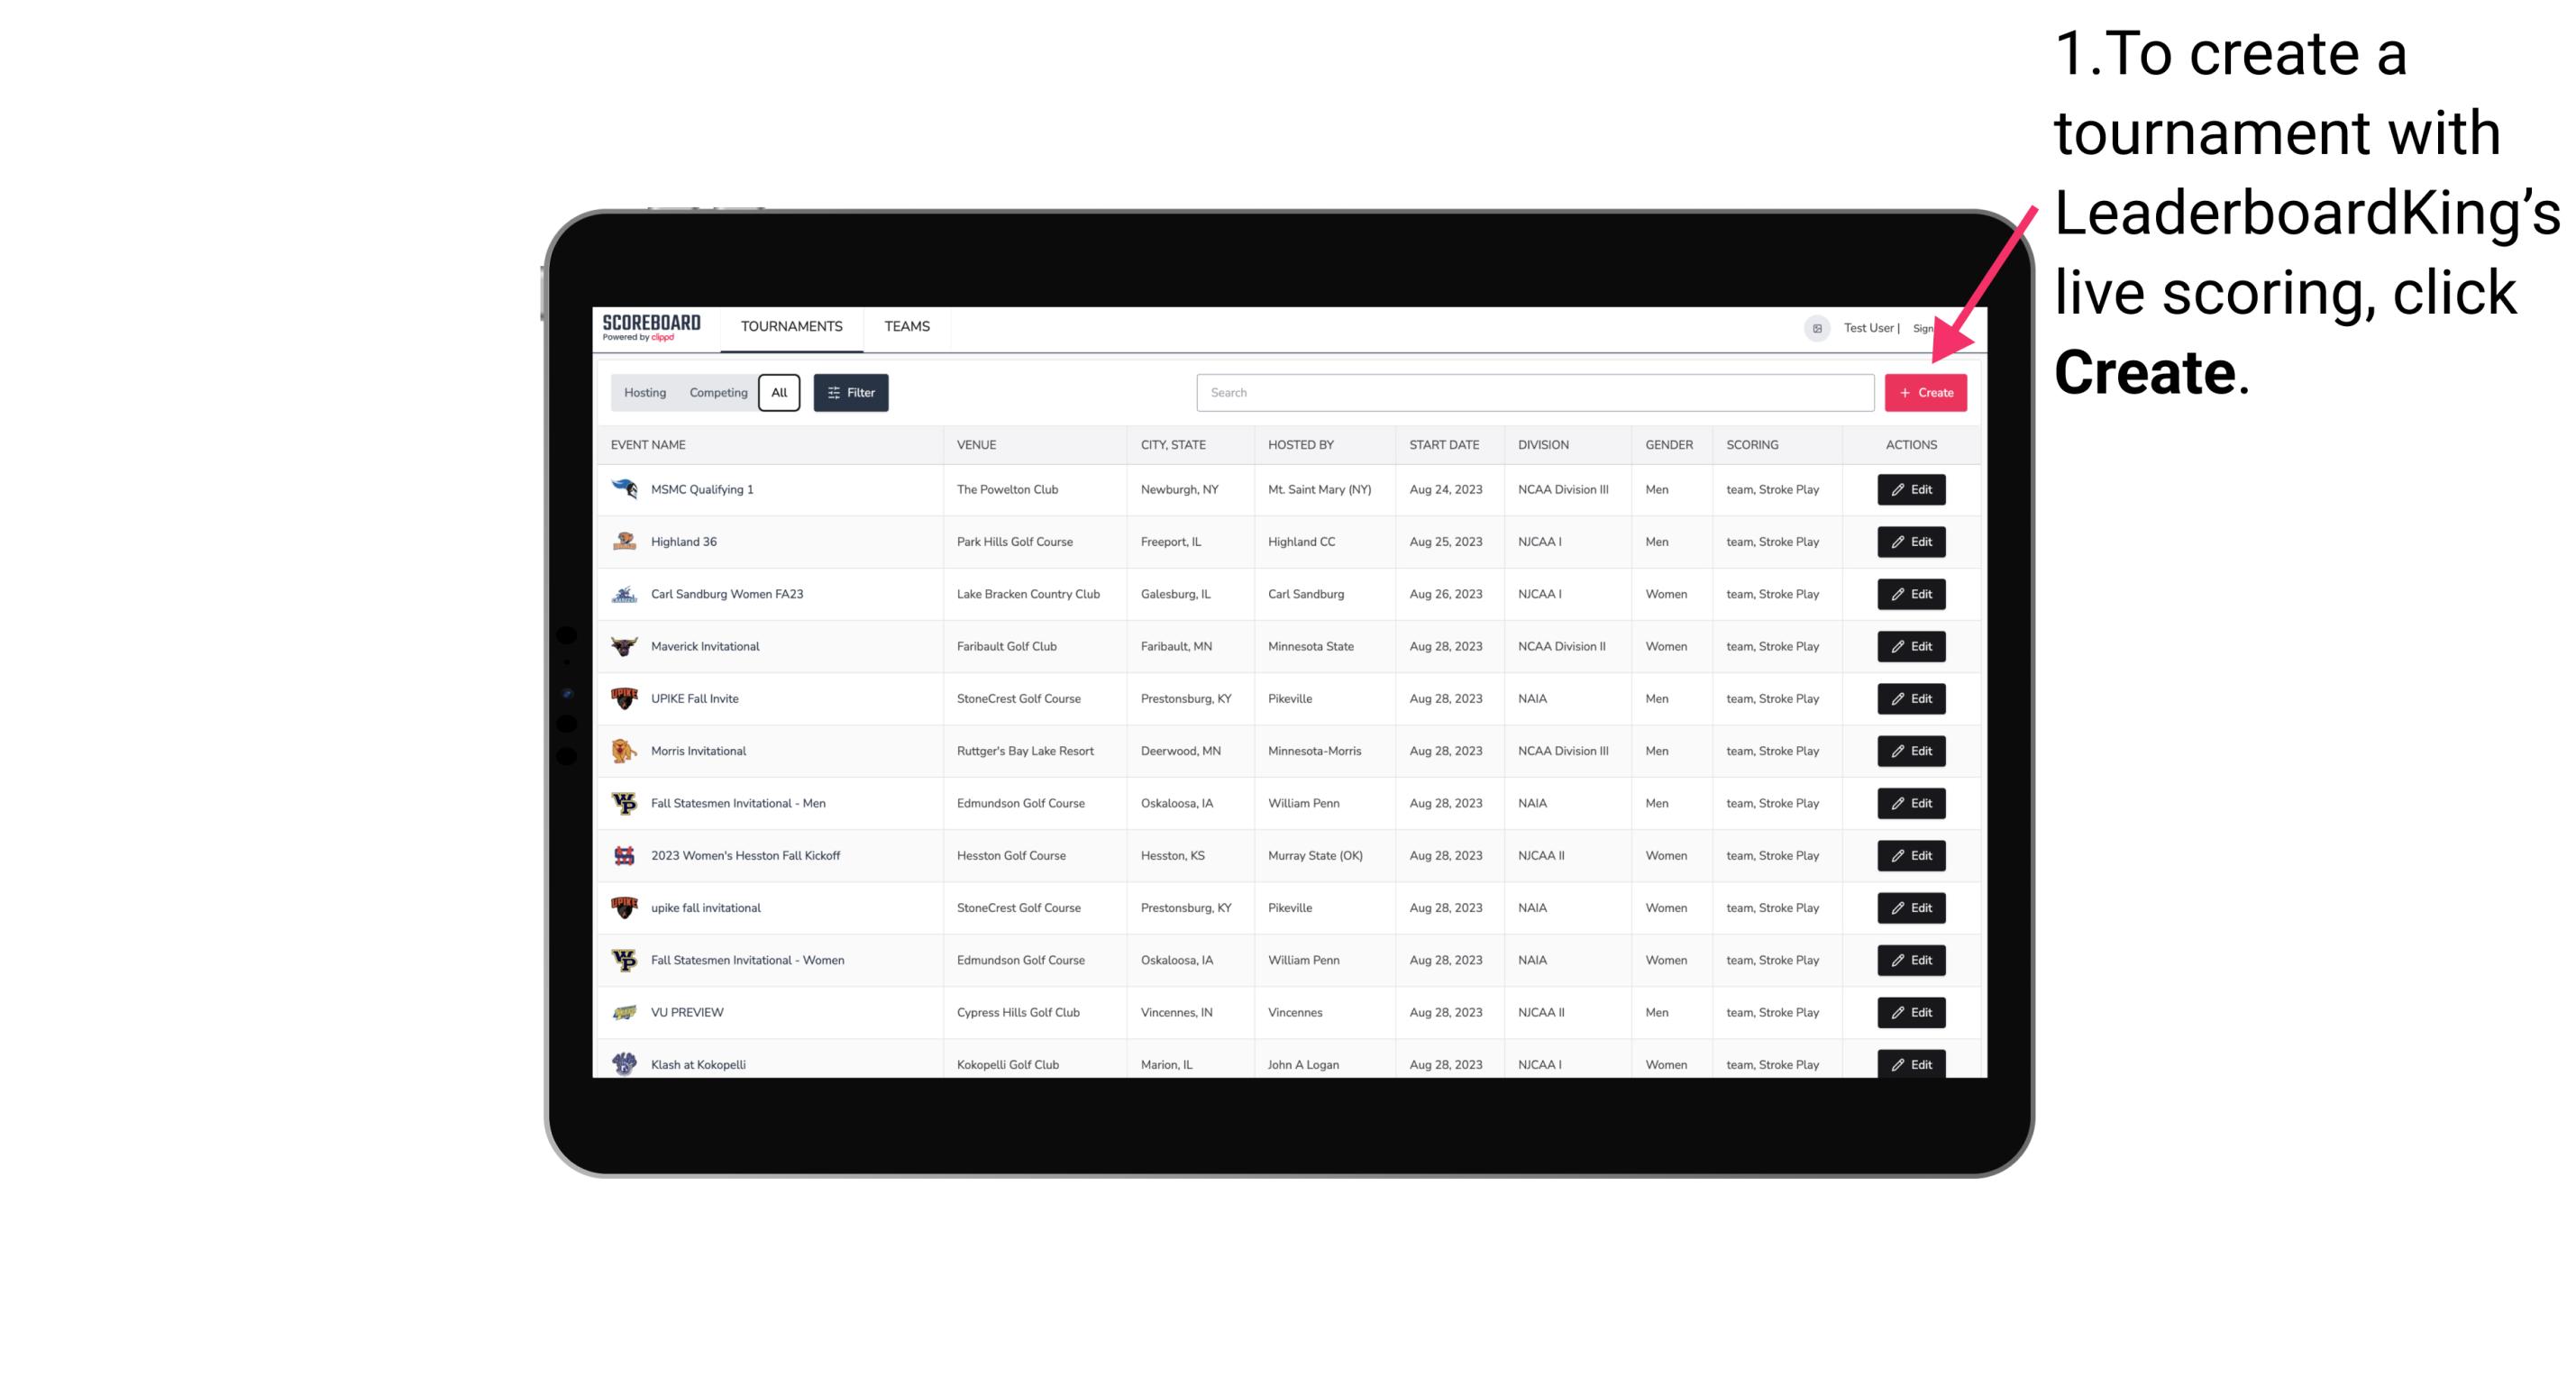Click the Tournaments menu item
The width and height of the screenshot is (2576, 1386).
[x=790, y=326]
